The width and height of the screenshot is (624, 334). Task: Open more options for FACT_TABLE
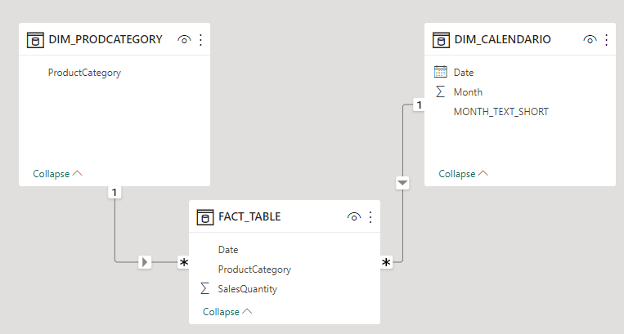click(370, 217)
